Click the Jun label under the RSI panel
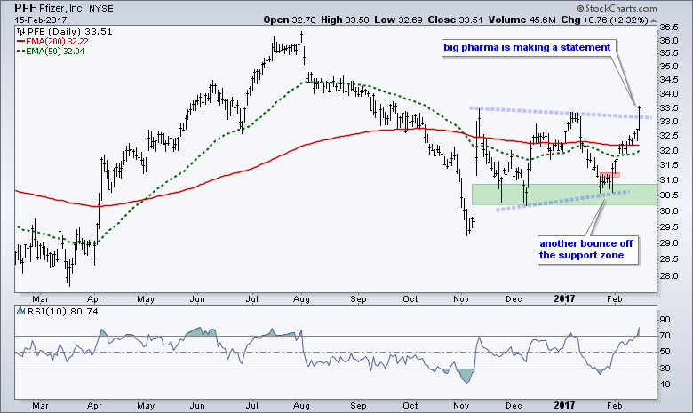The height and width of the screenshot is (413, 693). pyautogui.click(x=197, y=406)
